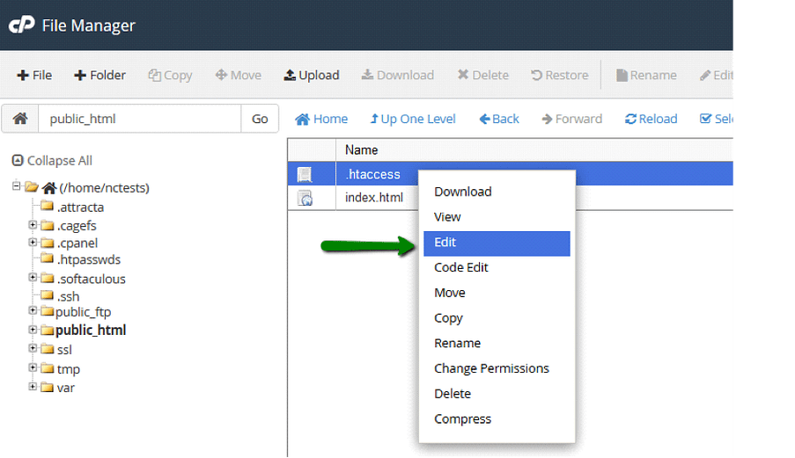The width and height of the screenshot is (795, 458).
Task: Expand the .cagefs folder node
Action: coord(33,225)
